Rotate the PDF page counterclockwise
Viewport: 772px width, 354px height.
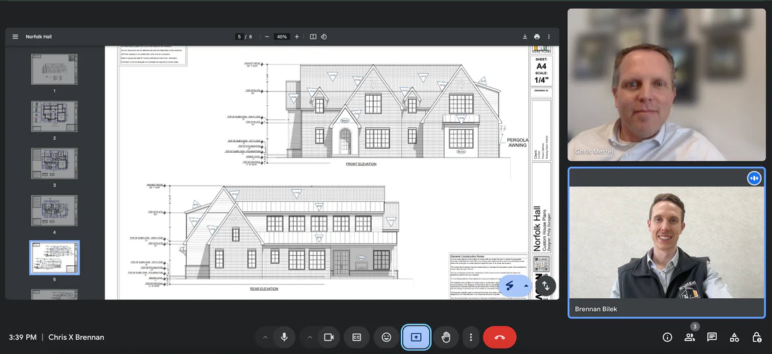324,36
